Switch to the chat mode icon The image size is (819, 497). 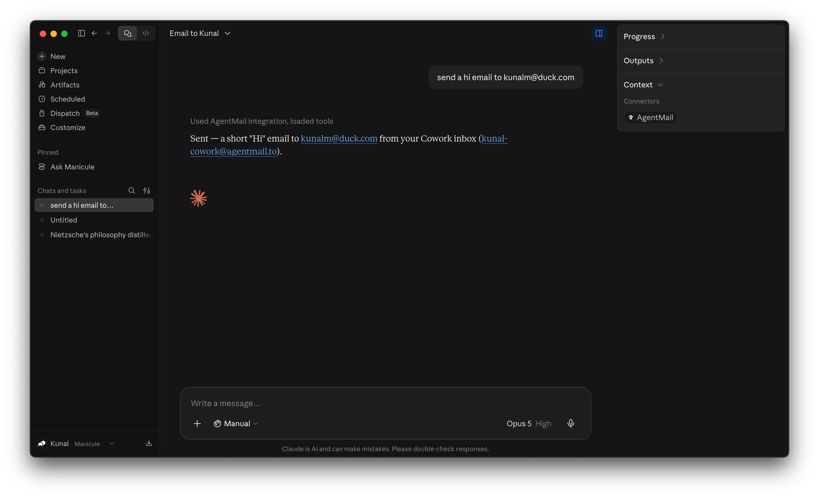(128, 33)
